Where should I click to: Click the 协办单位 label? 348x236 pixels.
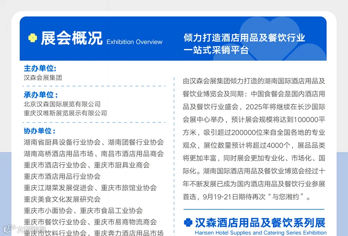(39, 131)
